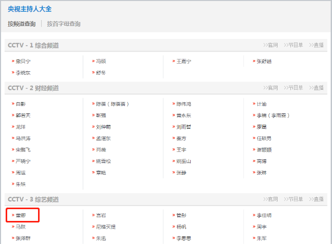Select host 陈伟鸿
The image size is (332, 244).
pos(184,104)
